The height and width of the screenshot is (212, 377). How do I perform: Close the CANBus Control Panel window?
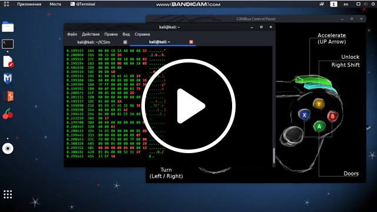(361, 19)
